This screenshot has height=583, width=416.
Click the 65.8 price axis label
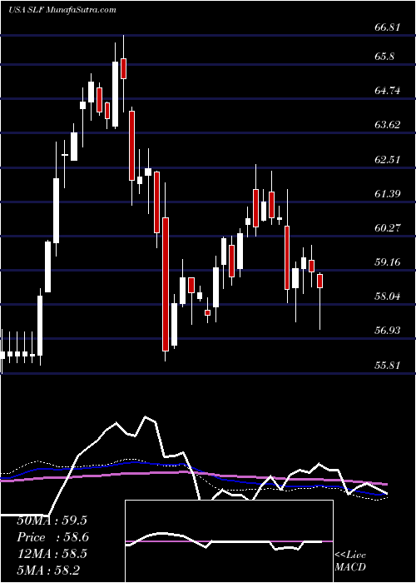click(384, 57)
